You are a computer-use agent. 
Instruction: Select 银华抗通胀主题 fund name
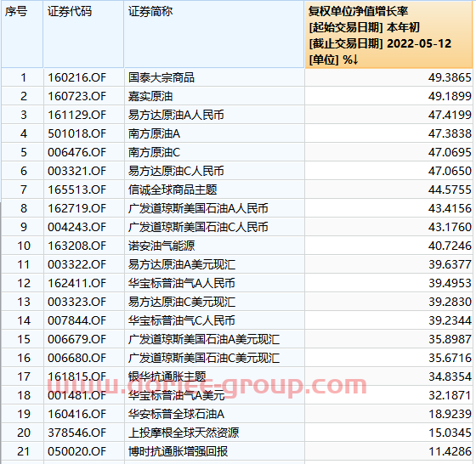pyautogui.click(x=167, y=377)
